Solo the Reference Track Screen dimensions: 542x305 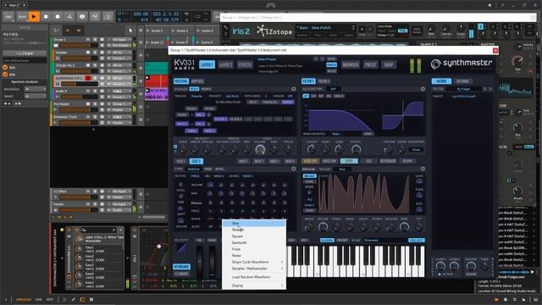[95, 117]
